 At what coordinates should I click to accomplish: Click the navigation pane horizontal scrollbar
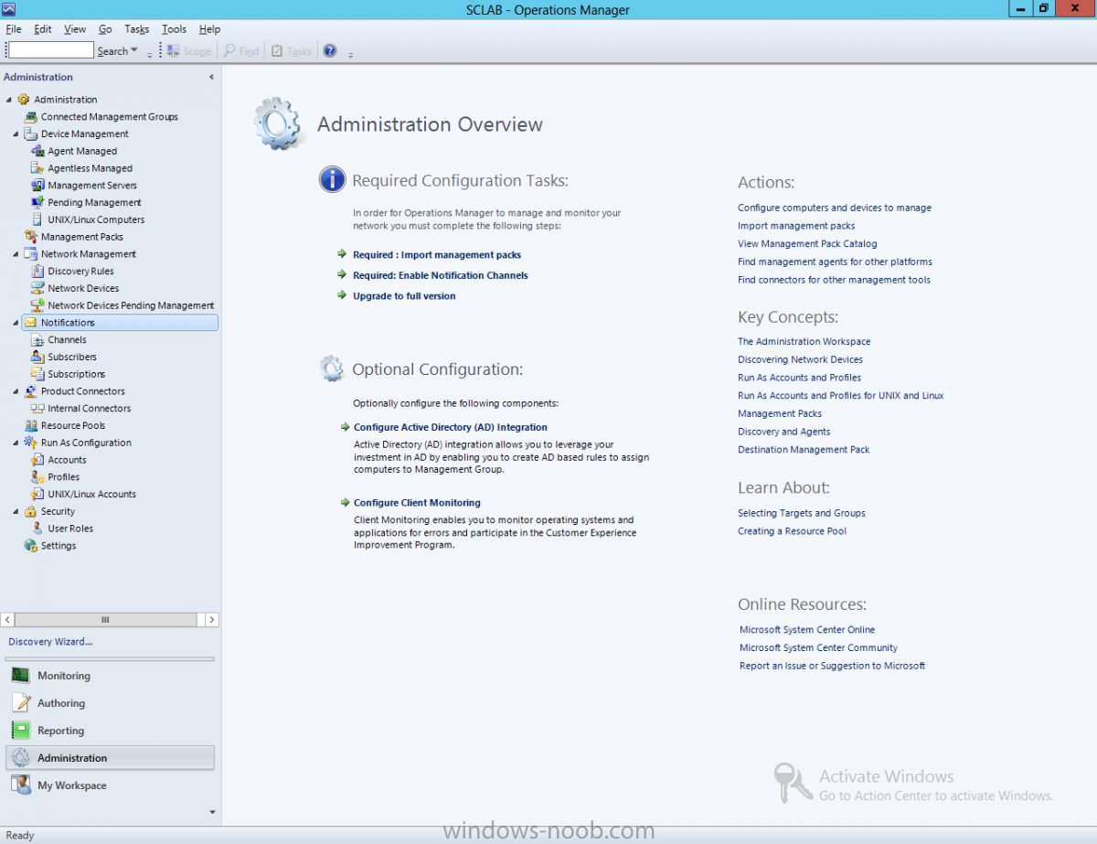click(x=105, y=620)
